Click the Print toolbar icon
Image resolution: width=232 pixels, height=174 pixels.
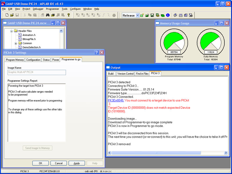42,15
